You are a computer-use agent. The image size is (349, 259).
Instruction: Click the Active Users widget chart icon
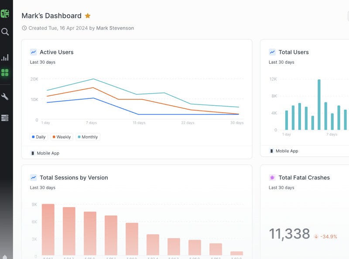(x=34, y=52)
